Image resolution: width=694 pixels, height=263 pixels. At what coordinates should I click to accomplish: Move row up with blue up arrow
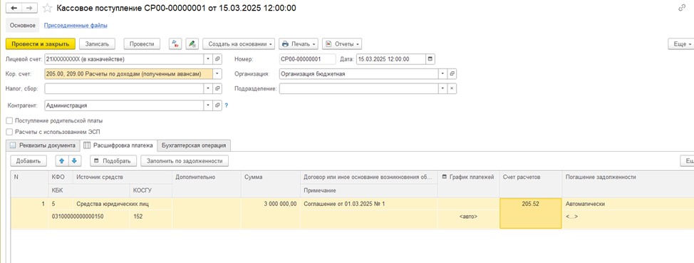[x=61, y=161]
